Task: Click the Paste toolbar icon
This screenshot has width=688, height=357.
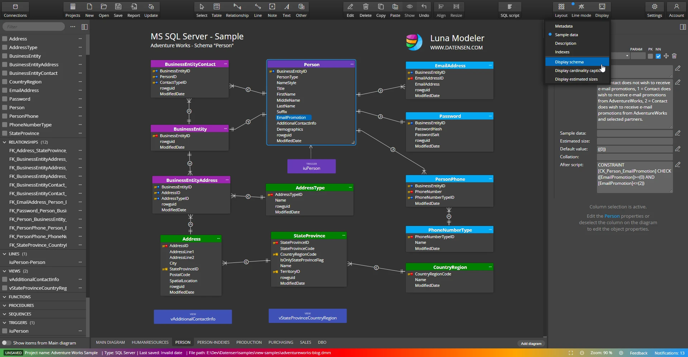Action: click(x=395, y=10)
